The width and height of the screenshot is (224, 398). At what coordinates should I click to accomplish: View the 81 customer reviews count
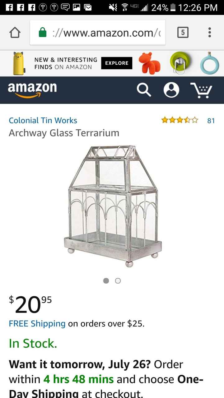click(x=211, y=121)
